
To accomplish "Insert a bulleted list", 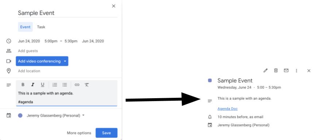I will tap(65, 85).
